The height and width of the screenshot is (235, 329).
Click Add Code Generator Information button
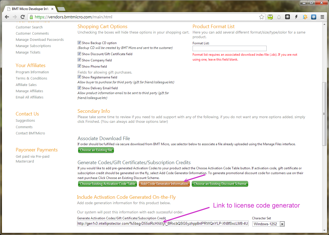164,184
